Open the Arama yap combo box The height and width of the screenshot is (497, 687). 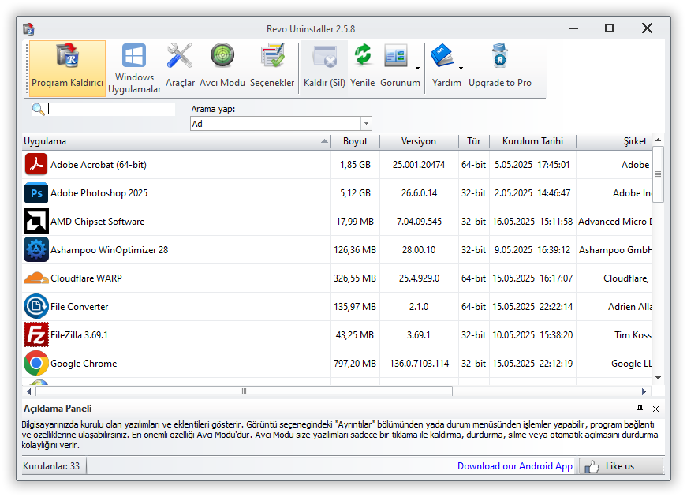(x=281, y=124)
